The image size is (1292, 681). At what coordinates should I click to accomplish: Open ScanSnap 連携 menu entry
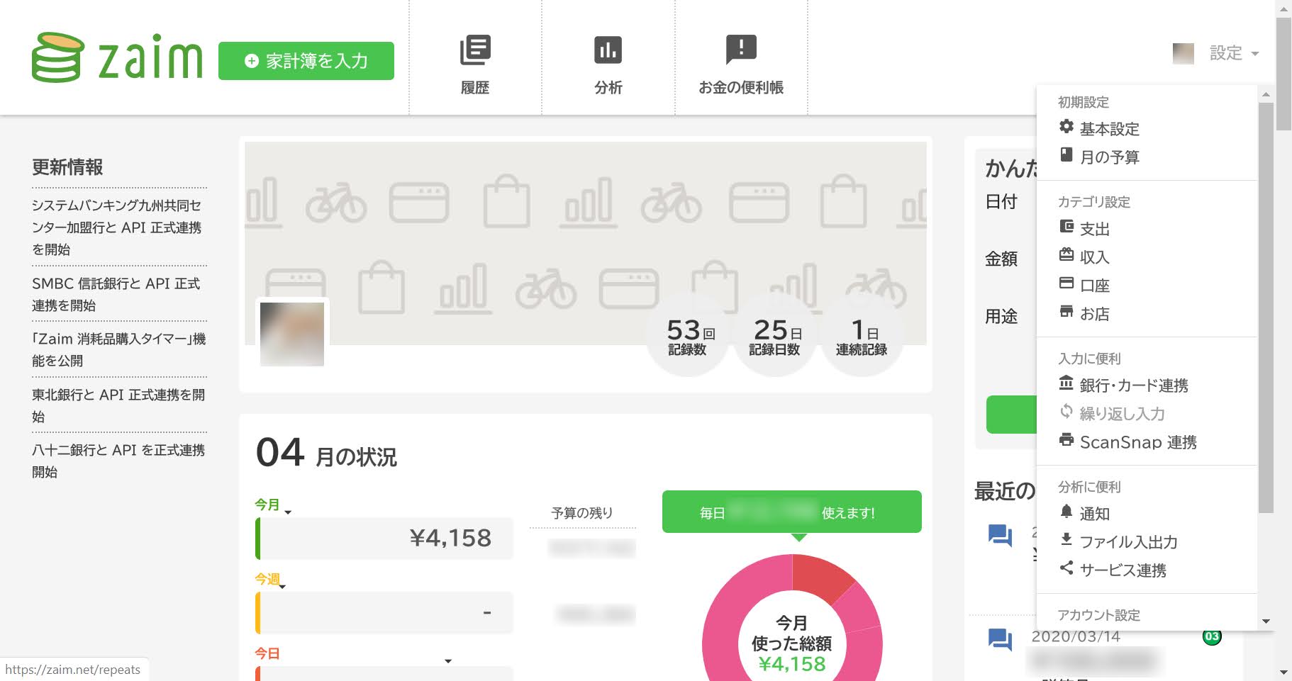[1139, 442]
